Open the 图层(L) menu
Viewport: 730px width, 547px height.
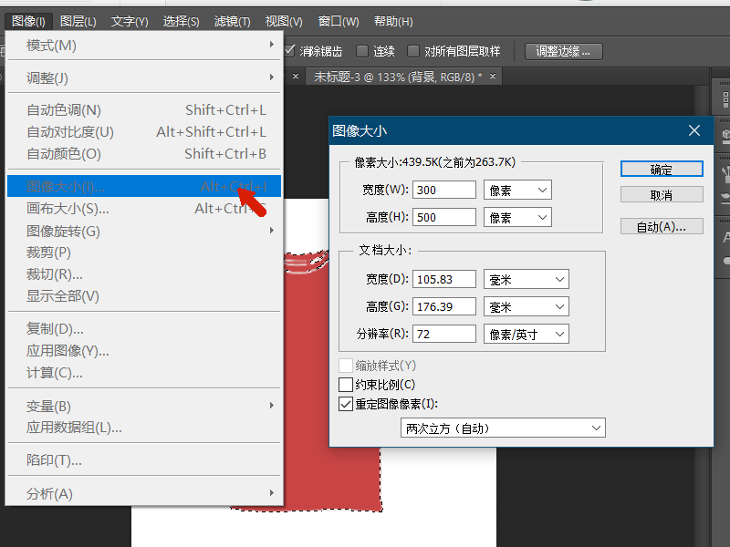[x=78, y=21]
